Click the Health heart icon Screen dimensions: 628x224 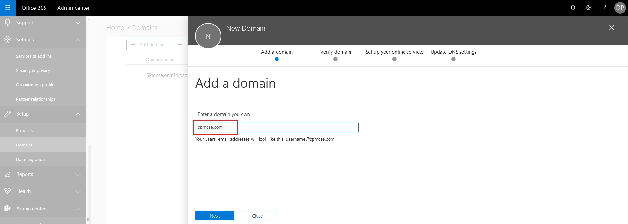pyautogui.click(x=8, y=191)
